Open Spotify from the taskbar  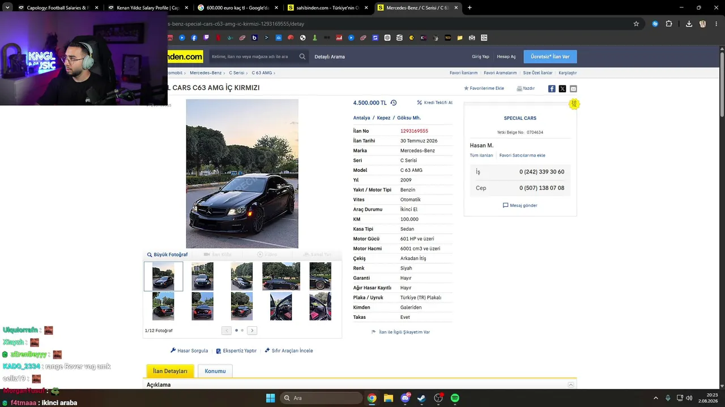tap(455, 398)
